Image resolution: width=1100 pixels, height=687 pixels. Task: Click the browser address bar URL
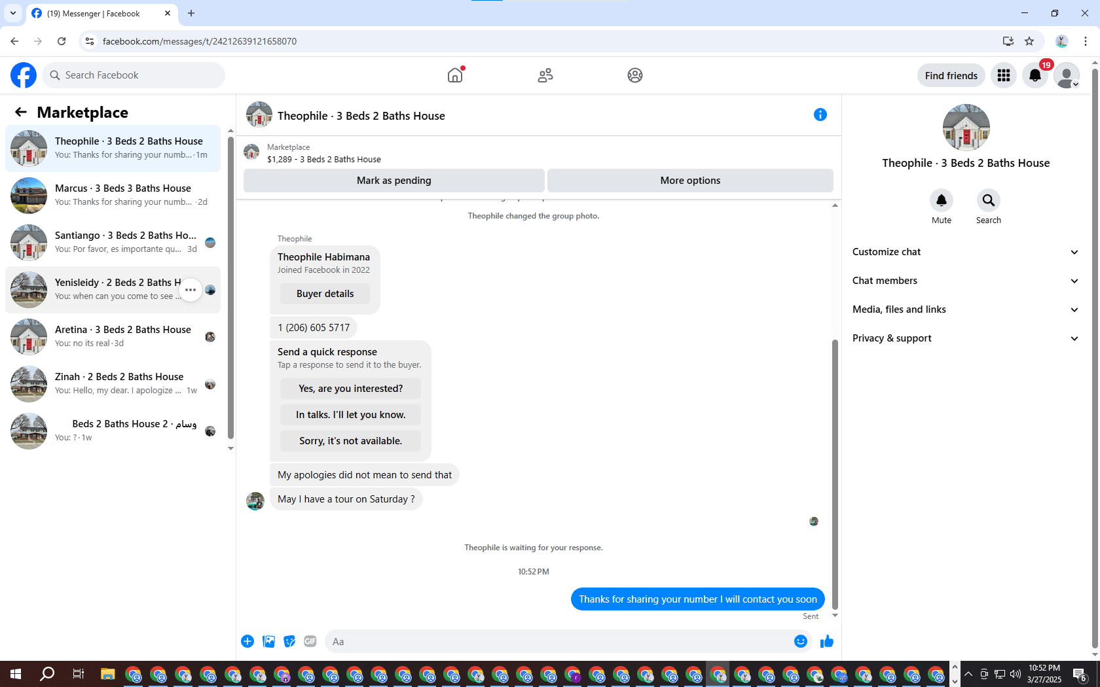[x=200, y=41]
